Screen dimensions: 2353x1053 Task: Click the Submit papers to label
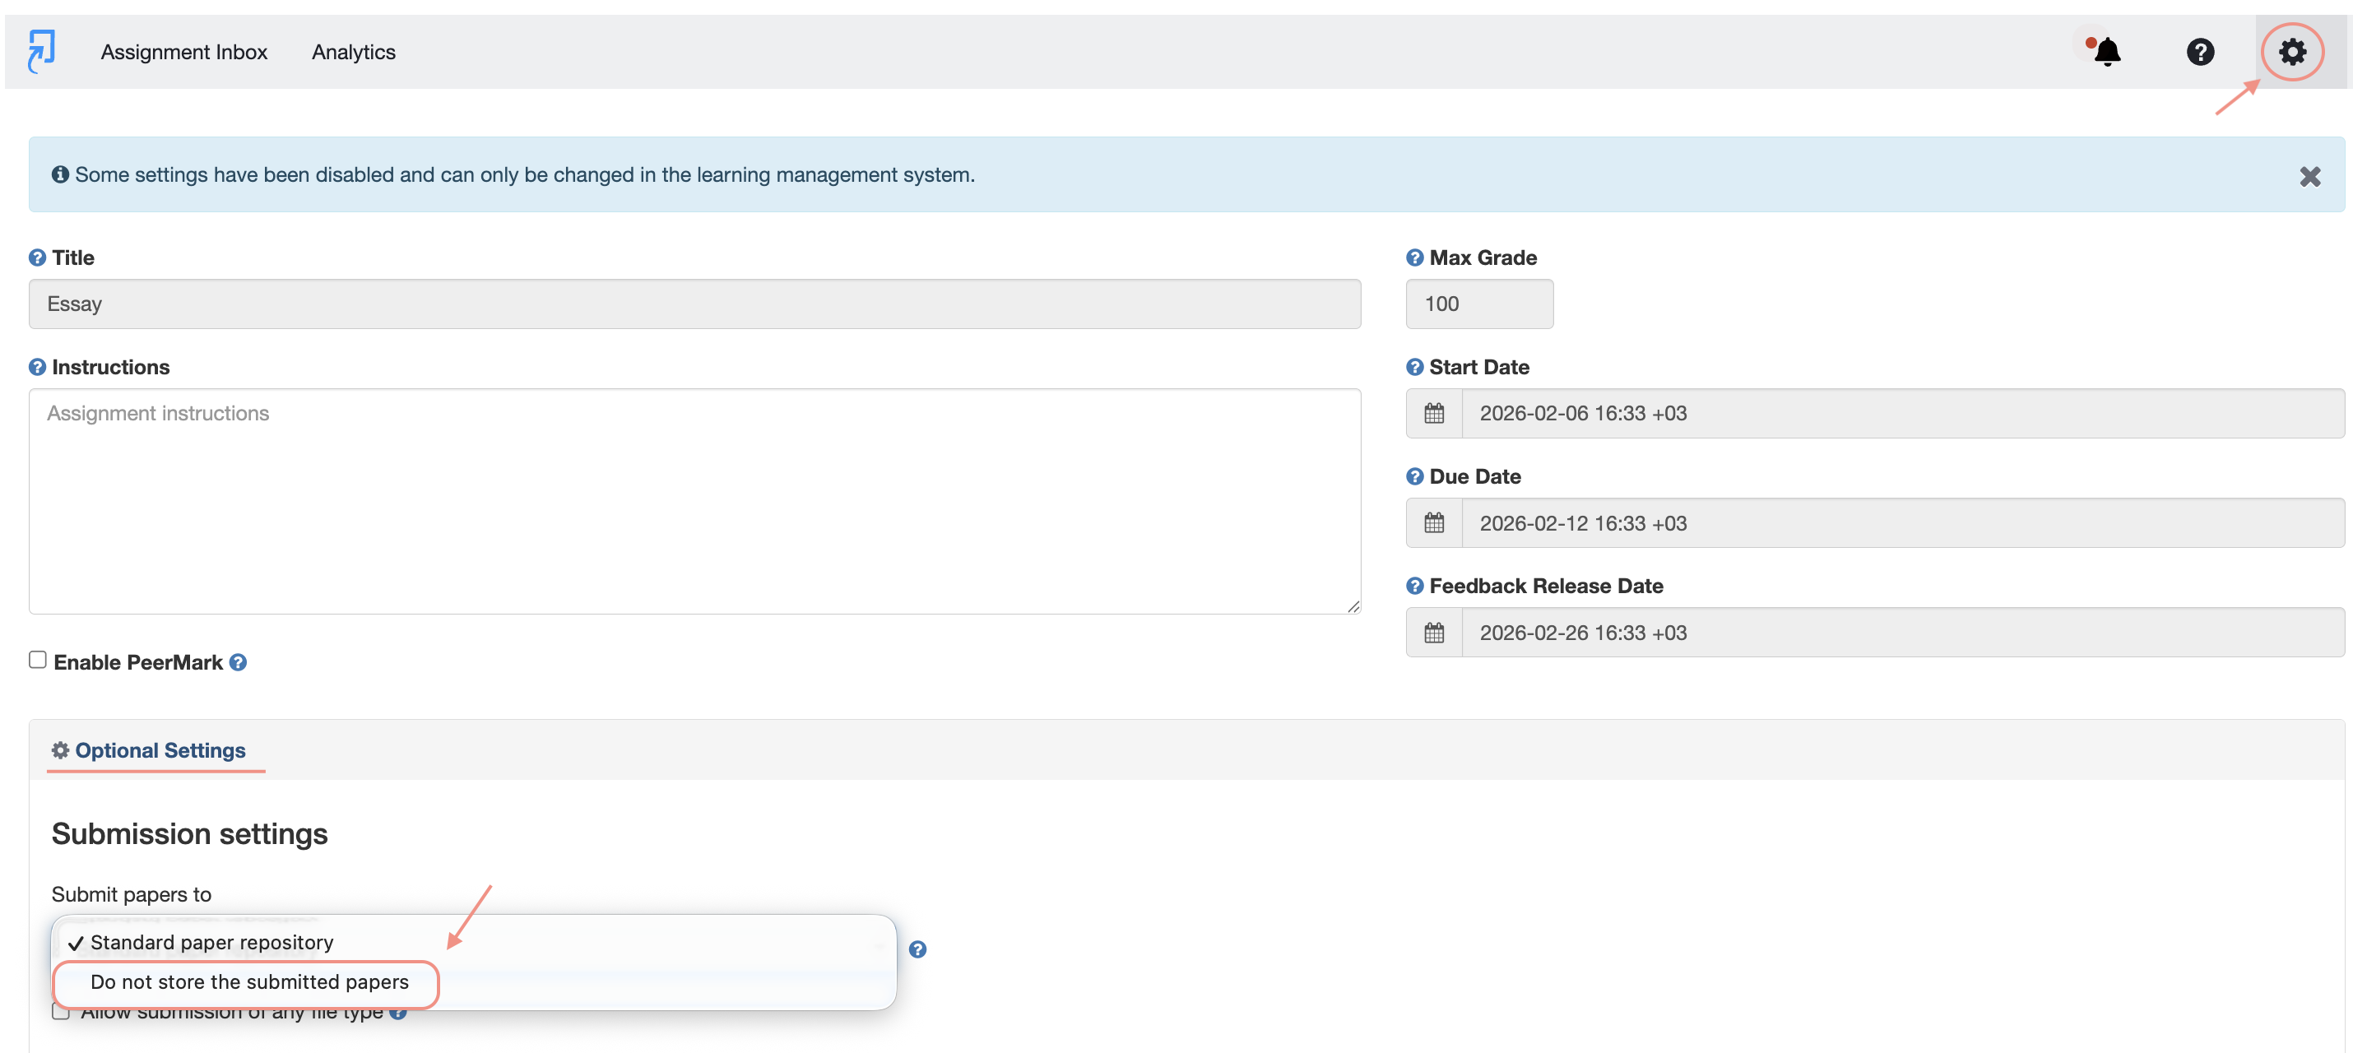(x=131, y=895)
